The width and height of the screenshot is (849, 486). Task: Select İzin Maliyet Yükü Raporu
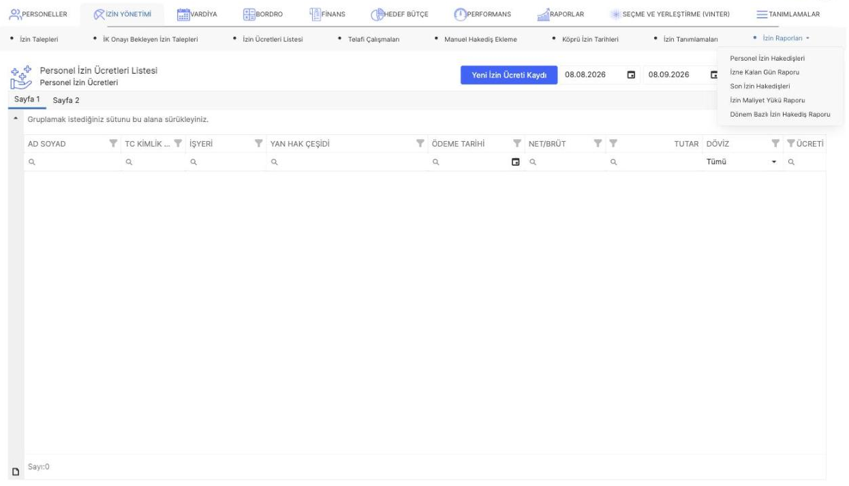767,100
